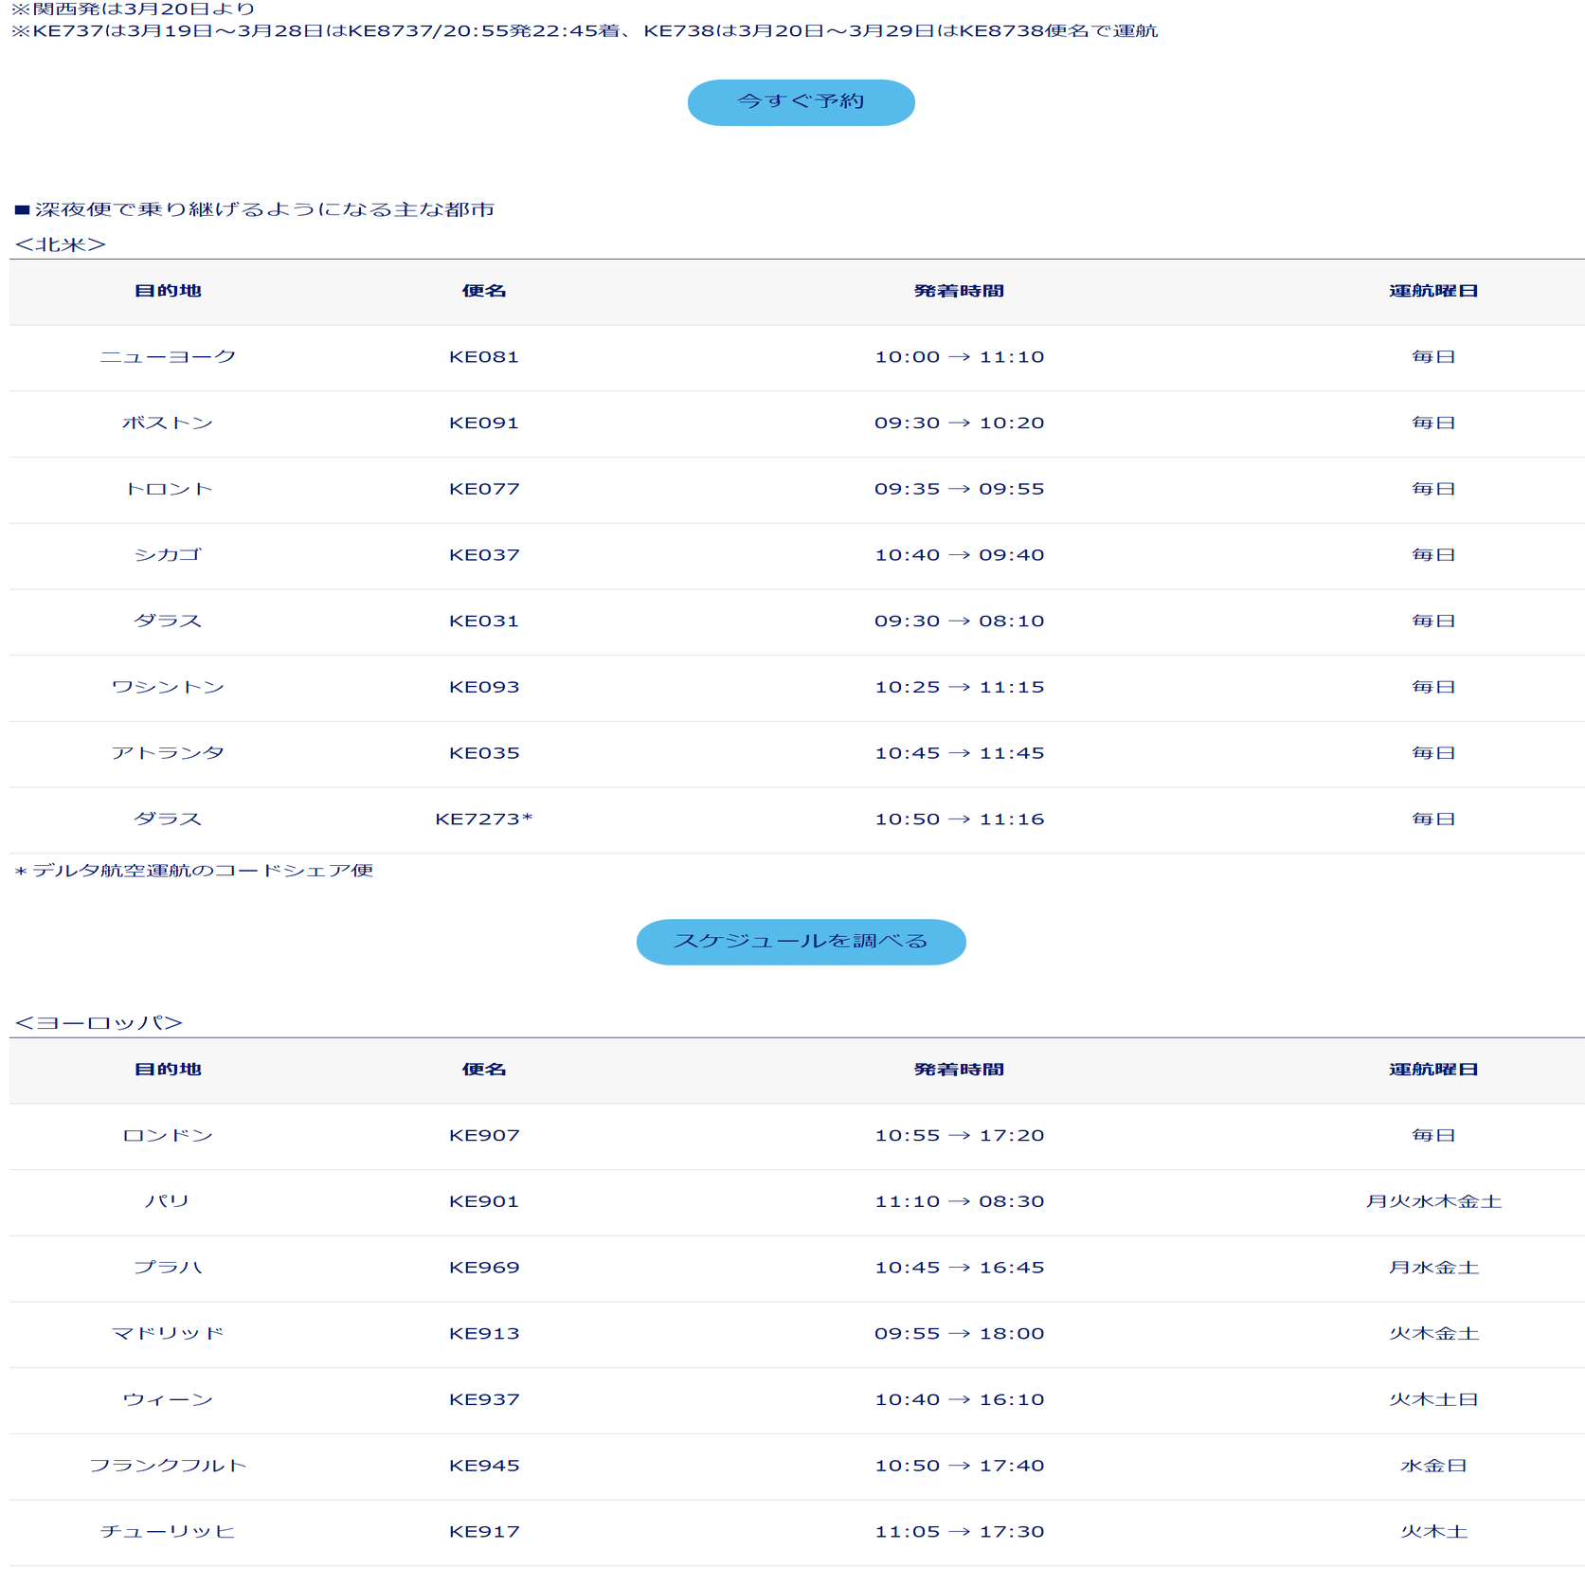Select the ロンドン destination cell
The image size is (1585, 1585).
[x=168, y=1136]
